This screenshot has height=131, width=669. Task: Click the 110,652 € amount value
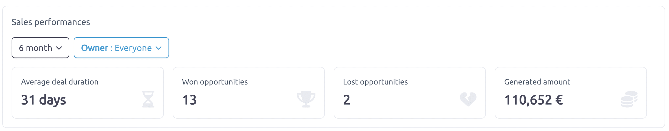534,100
